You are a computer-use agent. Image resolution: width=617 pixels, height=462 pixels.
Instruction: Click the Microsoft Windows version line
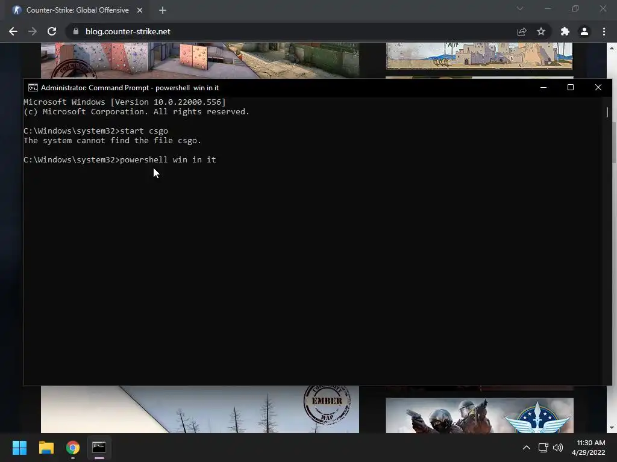coord(125,102)
